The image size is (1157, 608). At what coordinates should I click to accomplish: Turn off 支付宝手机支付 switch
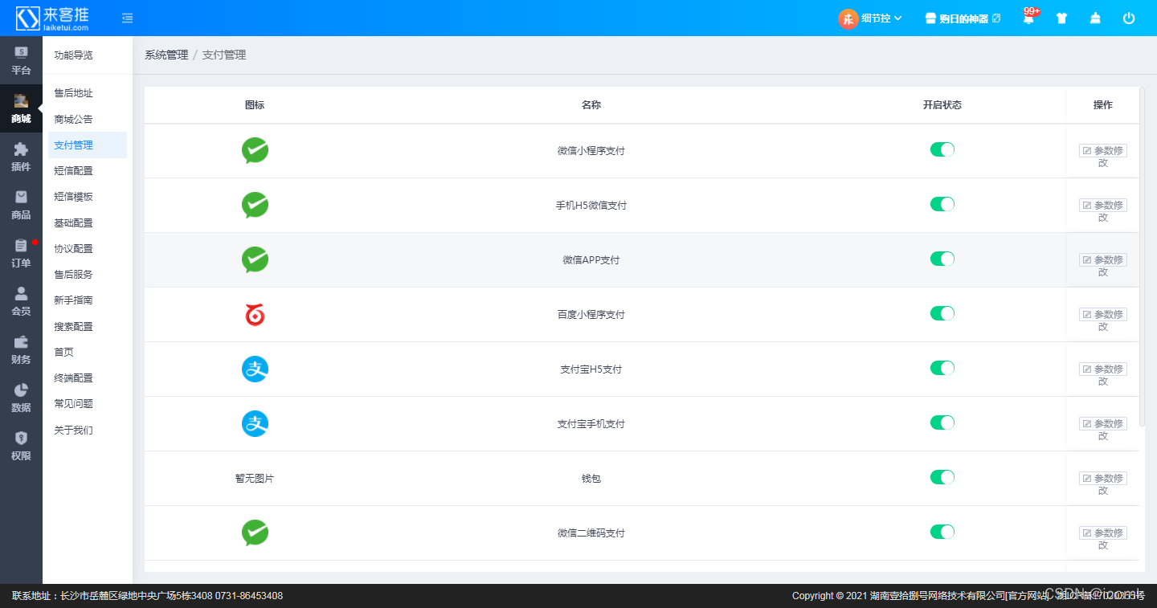(x=942, y=422)
